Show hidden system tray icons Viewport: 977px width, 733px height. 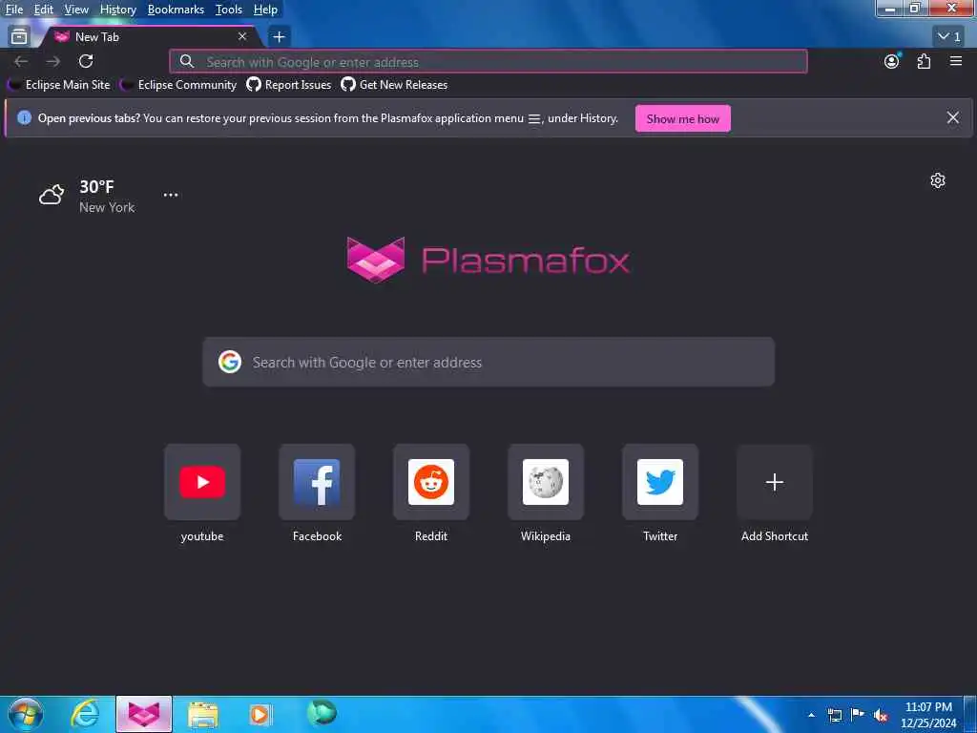tap(811, 715)
